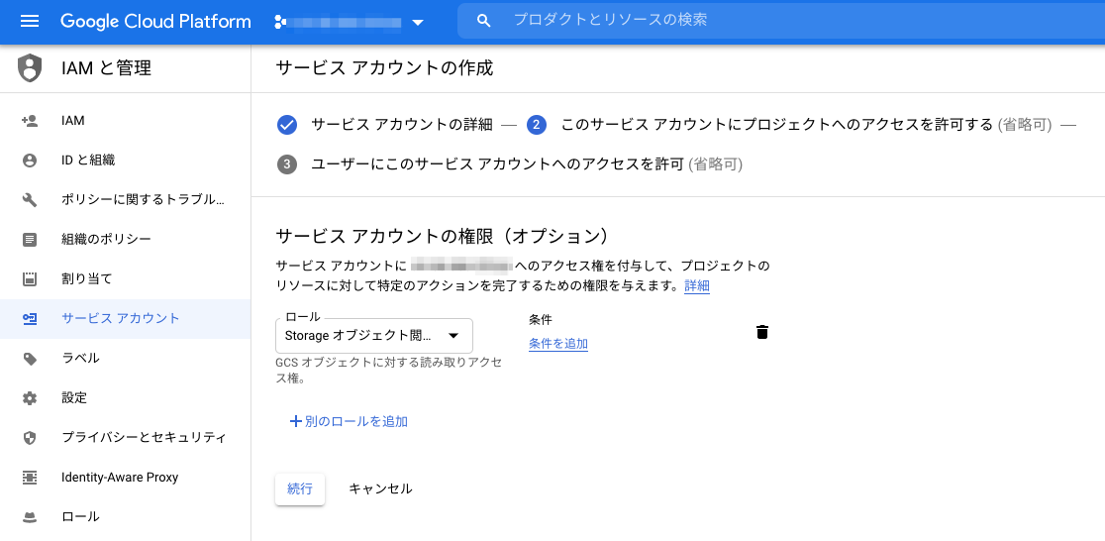Click the 詳細 learn more link

[x=697, y=286]
